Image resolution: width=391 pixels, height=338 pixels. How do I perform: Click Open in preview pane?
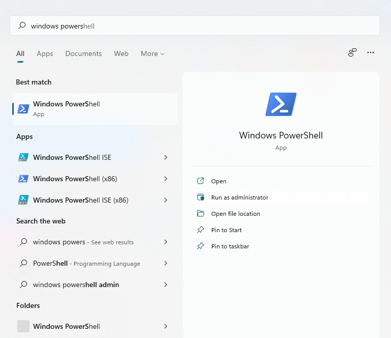tap(281, 181)
